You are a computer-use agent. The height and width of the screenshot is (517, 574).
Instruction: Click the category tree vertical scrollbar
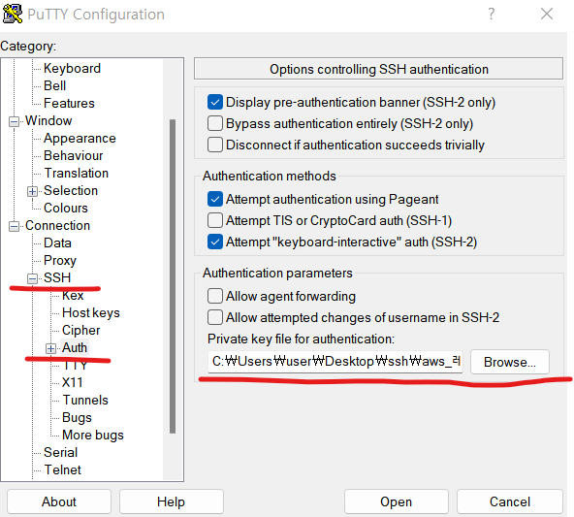173,276
